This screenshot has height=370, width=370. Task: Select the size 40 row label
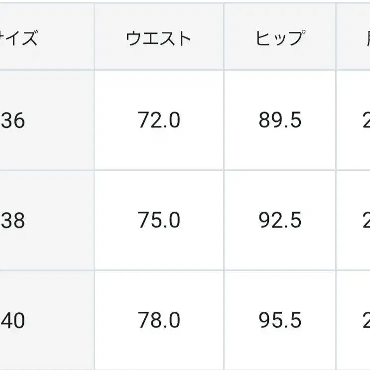13,321
